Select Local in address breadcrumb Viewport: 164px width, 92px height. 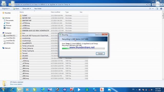(60, 5)
